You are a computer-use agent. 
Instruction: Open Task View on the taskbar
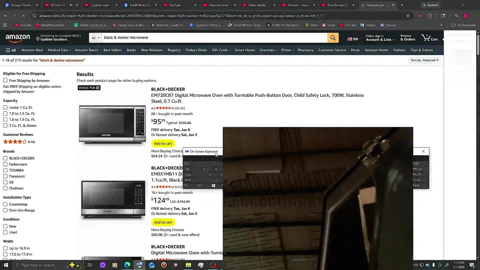[90, 265]
